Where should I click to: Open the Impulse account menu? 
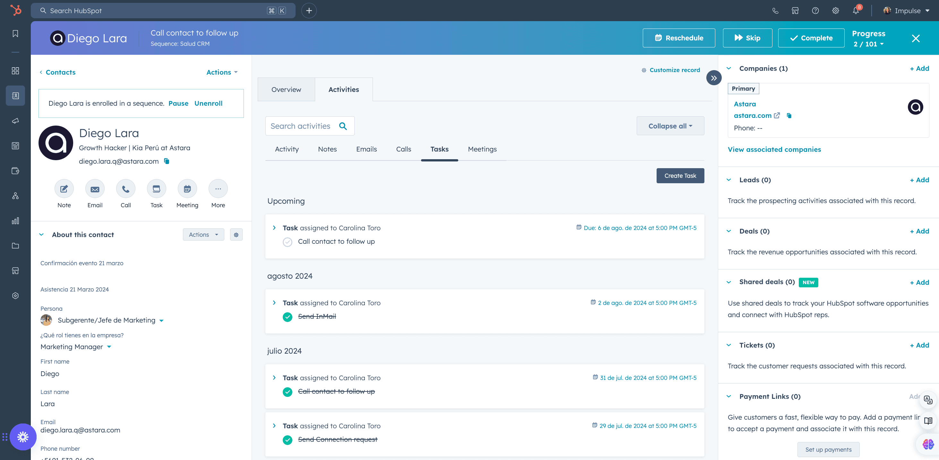coord(906,11)
